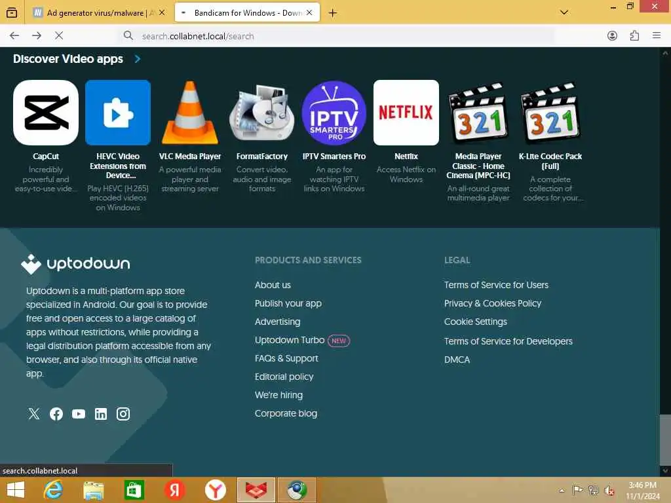The height and width of the screenshot is (503, 671).
Task: Open the network icon in system tray
Action: (x=593, y=490)
